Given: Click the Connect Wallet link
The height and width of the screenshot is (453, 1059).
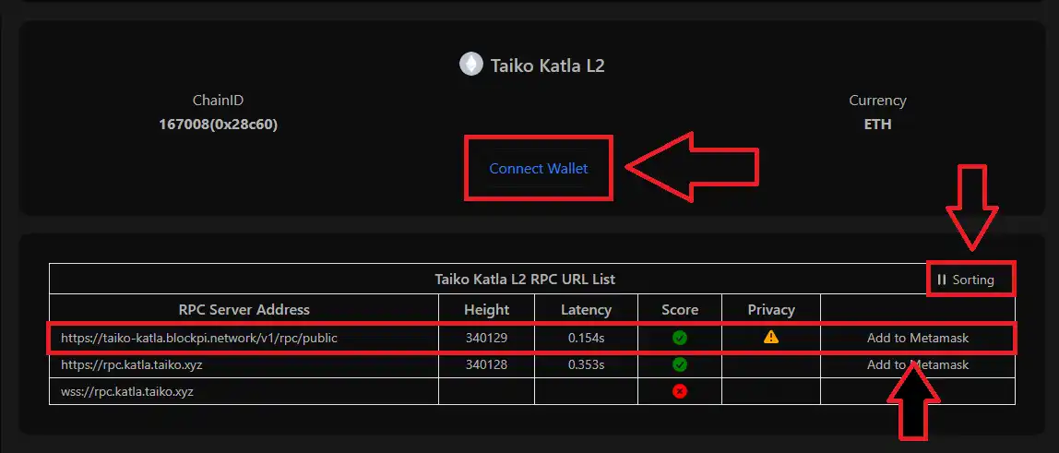Looking at the screenshot, I should pos(538,169).
